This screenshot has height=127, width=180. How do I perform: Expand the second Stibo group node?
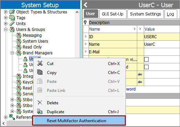coord(12,105)
